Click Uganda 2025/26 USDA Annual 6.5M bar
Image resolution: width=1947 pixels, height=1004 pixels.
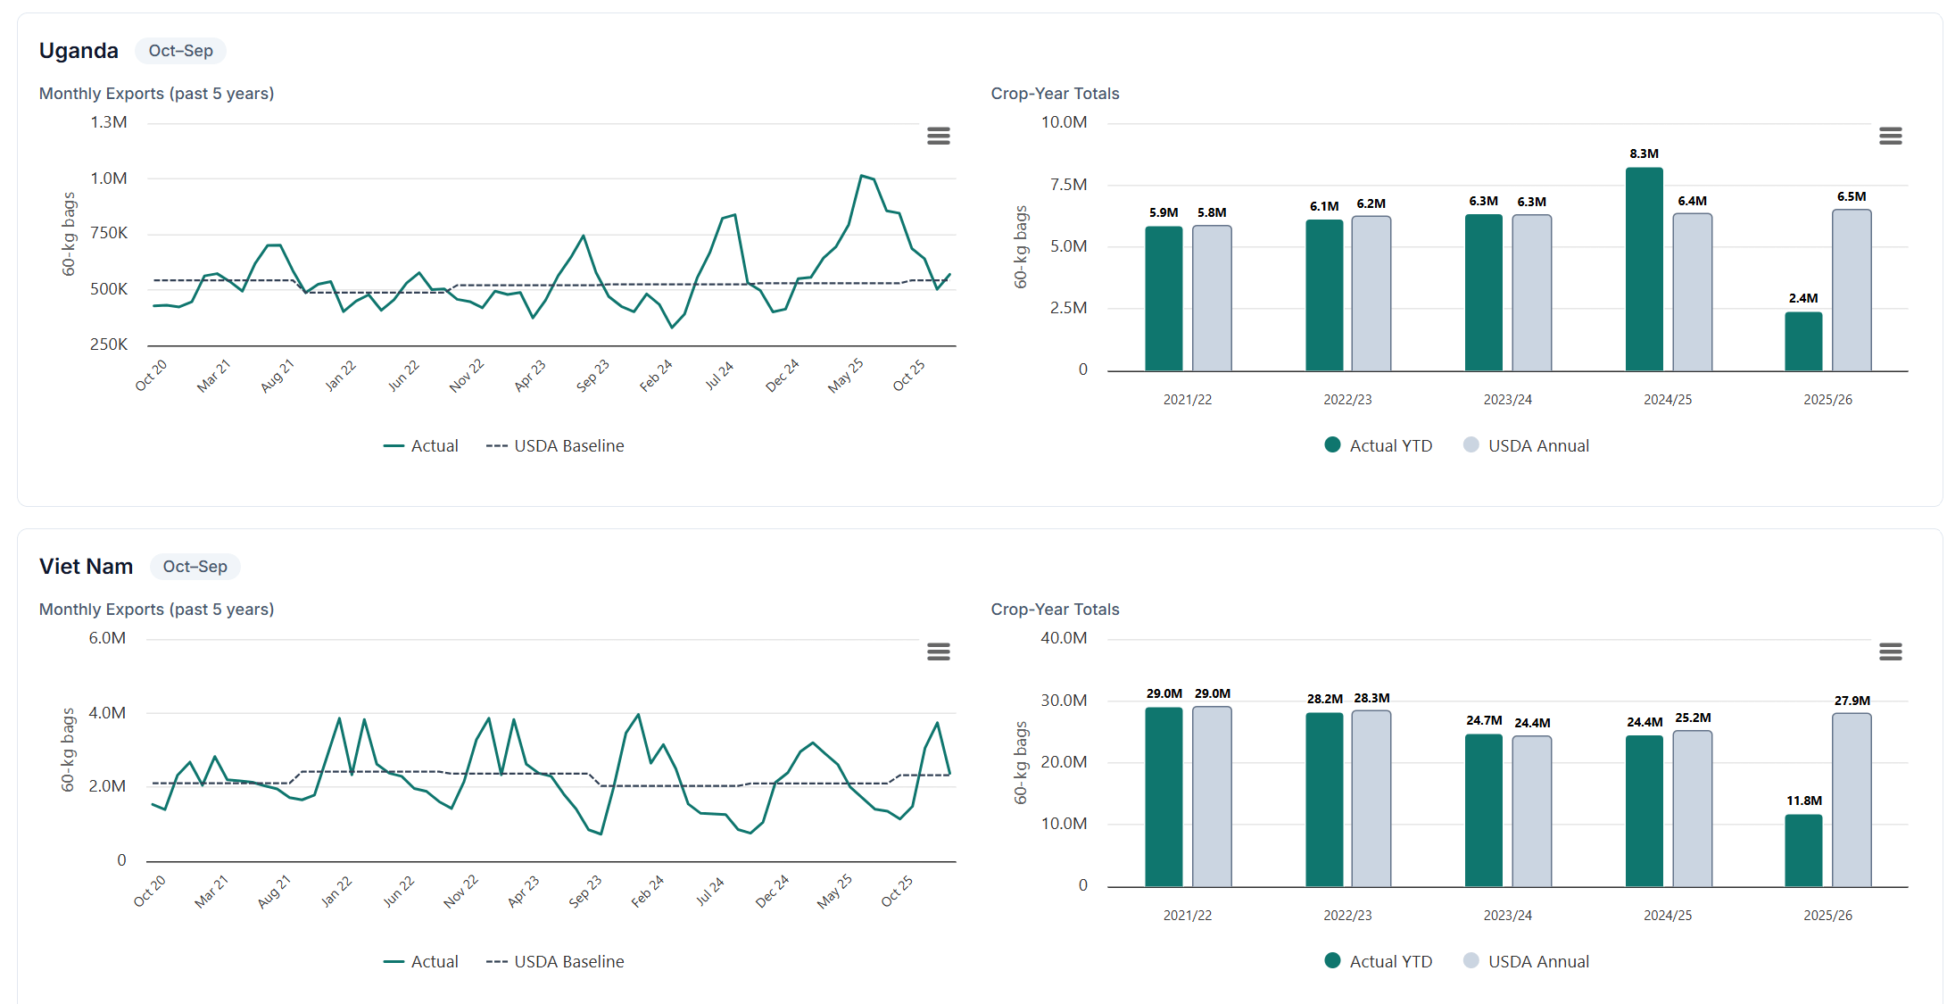pyautogui.click(x=1852, y=291)
